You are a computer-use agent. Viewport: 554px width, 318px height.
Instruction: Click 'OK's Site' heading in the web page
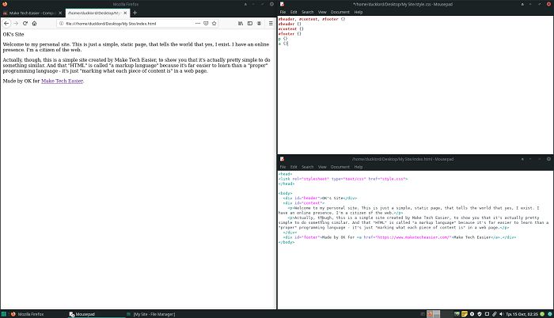(x=13, y=34)
